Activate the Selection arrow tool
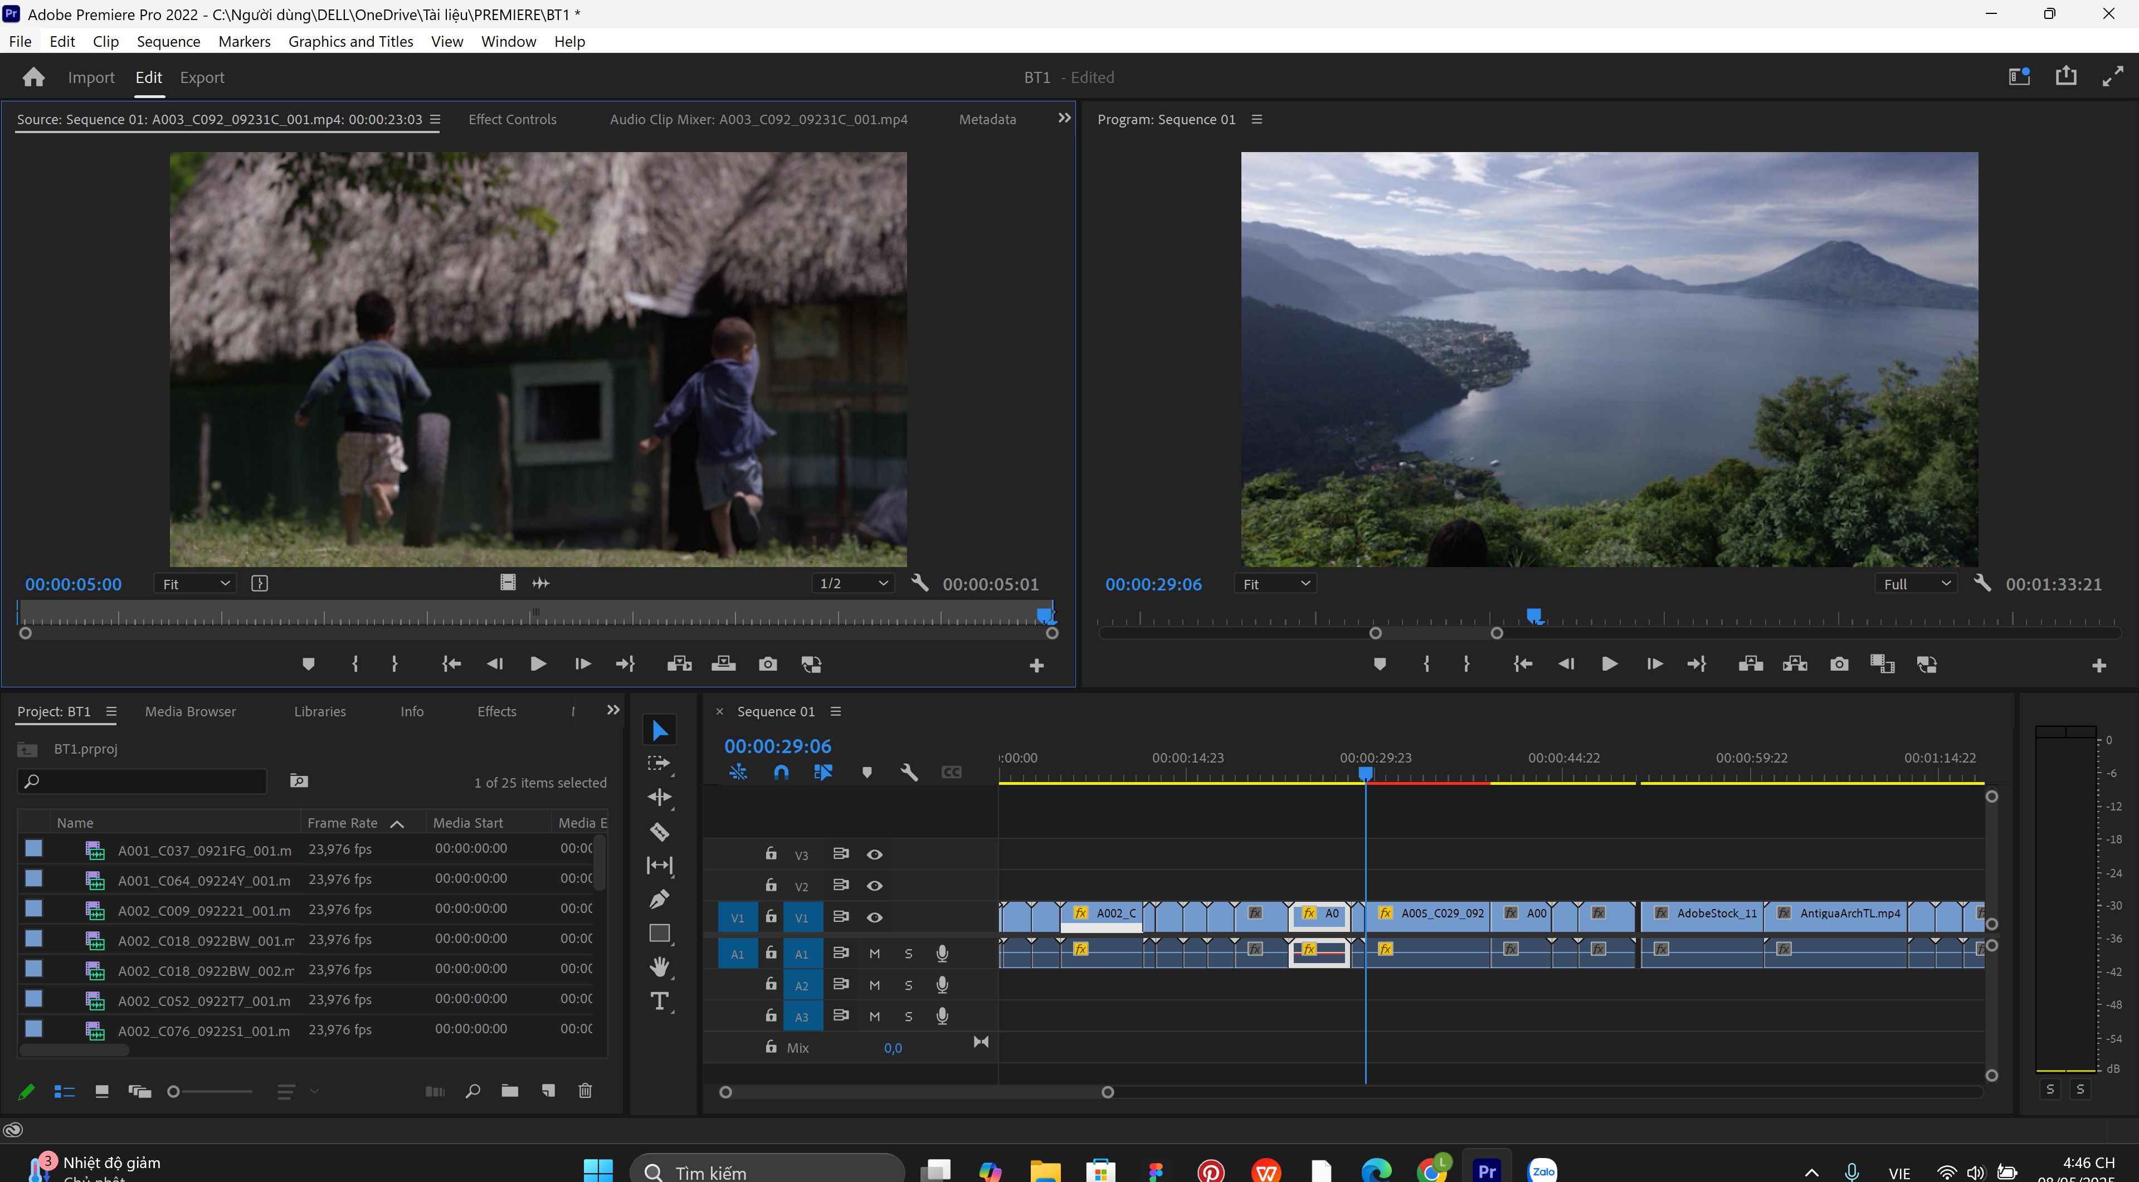2139x1182 pixels. [x=659, y=730]
